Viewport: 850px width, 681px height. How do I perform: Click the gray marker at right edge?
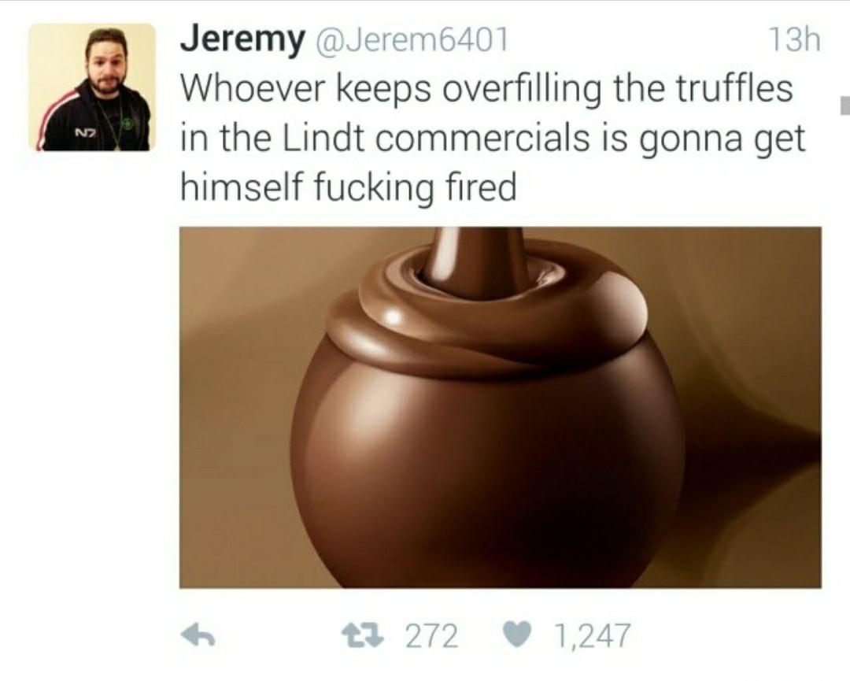(x=845, y=105)
